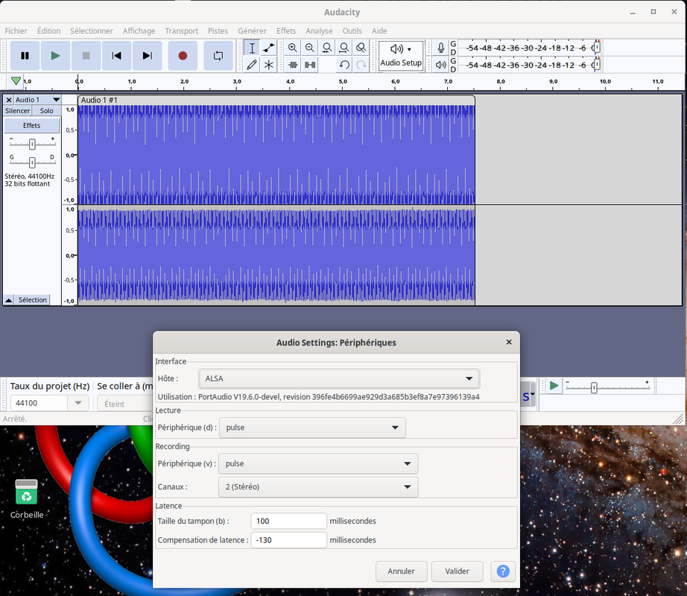Open the Effets menu in menu bar
This screenshot has width=687, height=596.
[x=285, y=31]
